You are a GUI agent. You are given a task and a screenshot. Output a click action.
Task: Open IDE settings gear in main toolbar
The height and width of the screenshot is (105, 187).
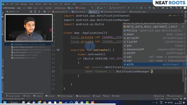pyautogui.click(x=181, y=8)
